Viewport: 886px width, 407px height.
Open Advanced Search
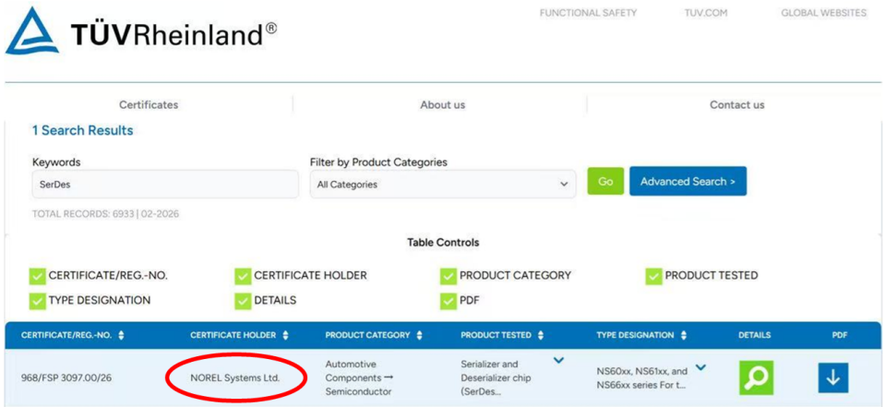(688, 182)
